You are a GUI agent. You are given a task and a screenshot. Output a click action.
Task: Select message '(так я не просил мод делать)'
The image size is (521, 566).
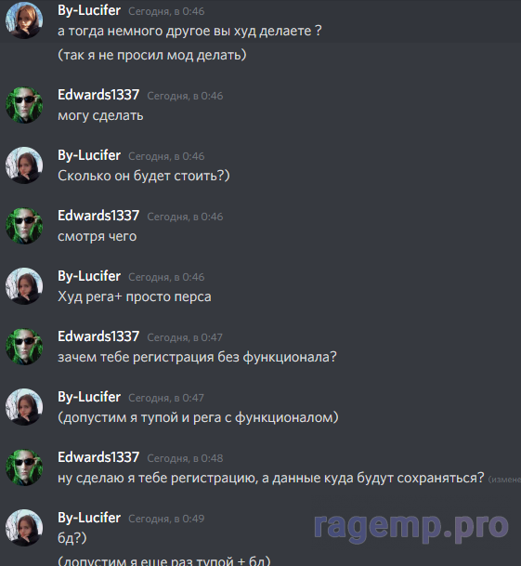click(x=152, y=55)
